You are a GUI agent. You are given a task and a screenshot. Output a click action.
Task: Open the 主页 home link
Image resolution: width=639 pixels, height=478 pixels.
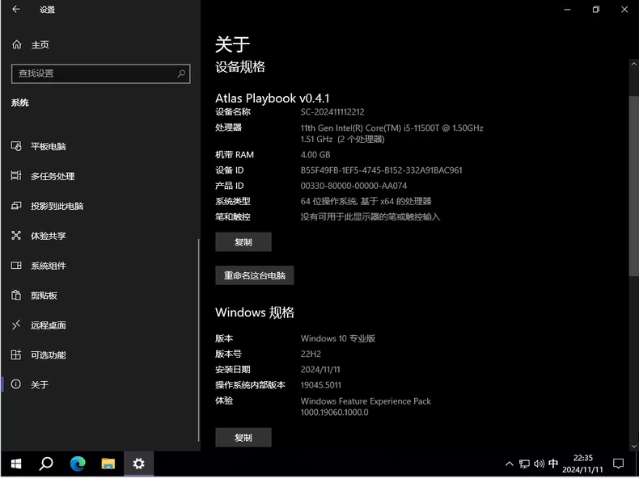(40, 44)
